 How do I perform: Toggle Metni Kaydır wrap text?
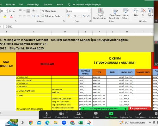(49, 11)
